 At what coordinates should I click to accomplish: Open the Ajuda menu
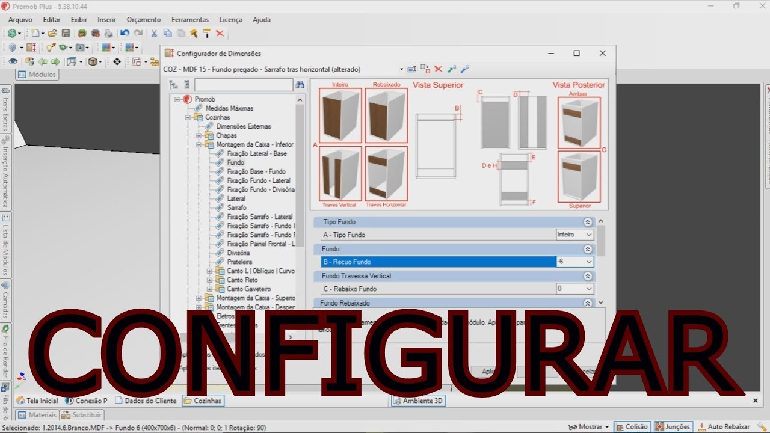(262, 19)
